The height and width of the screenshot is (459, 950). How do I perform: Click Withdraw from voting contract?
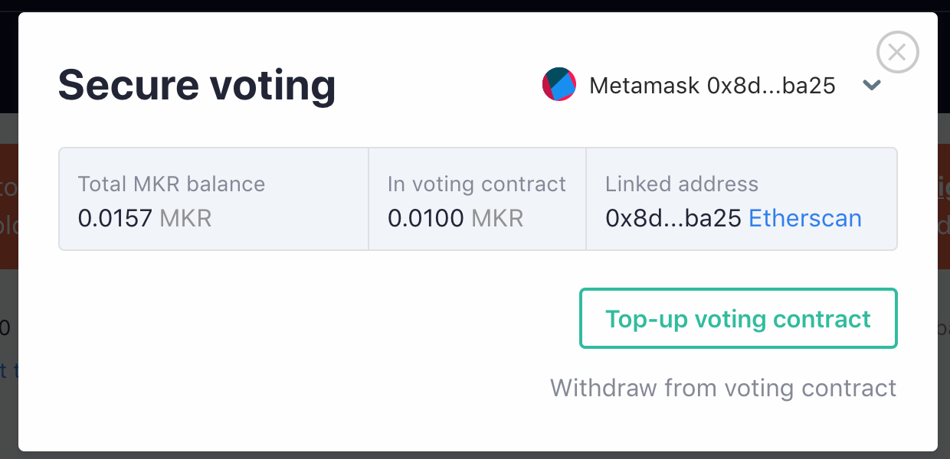click(x=723, y=388)
